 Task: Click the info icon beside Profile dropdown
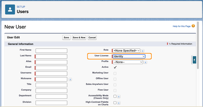click(145, 62)
